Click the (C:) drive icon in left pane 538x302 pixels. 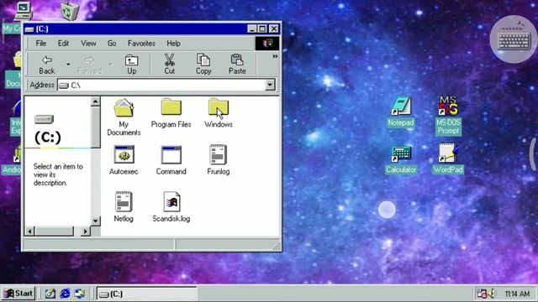(45, 119)
